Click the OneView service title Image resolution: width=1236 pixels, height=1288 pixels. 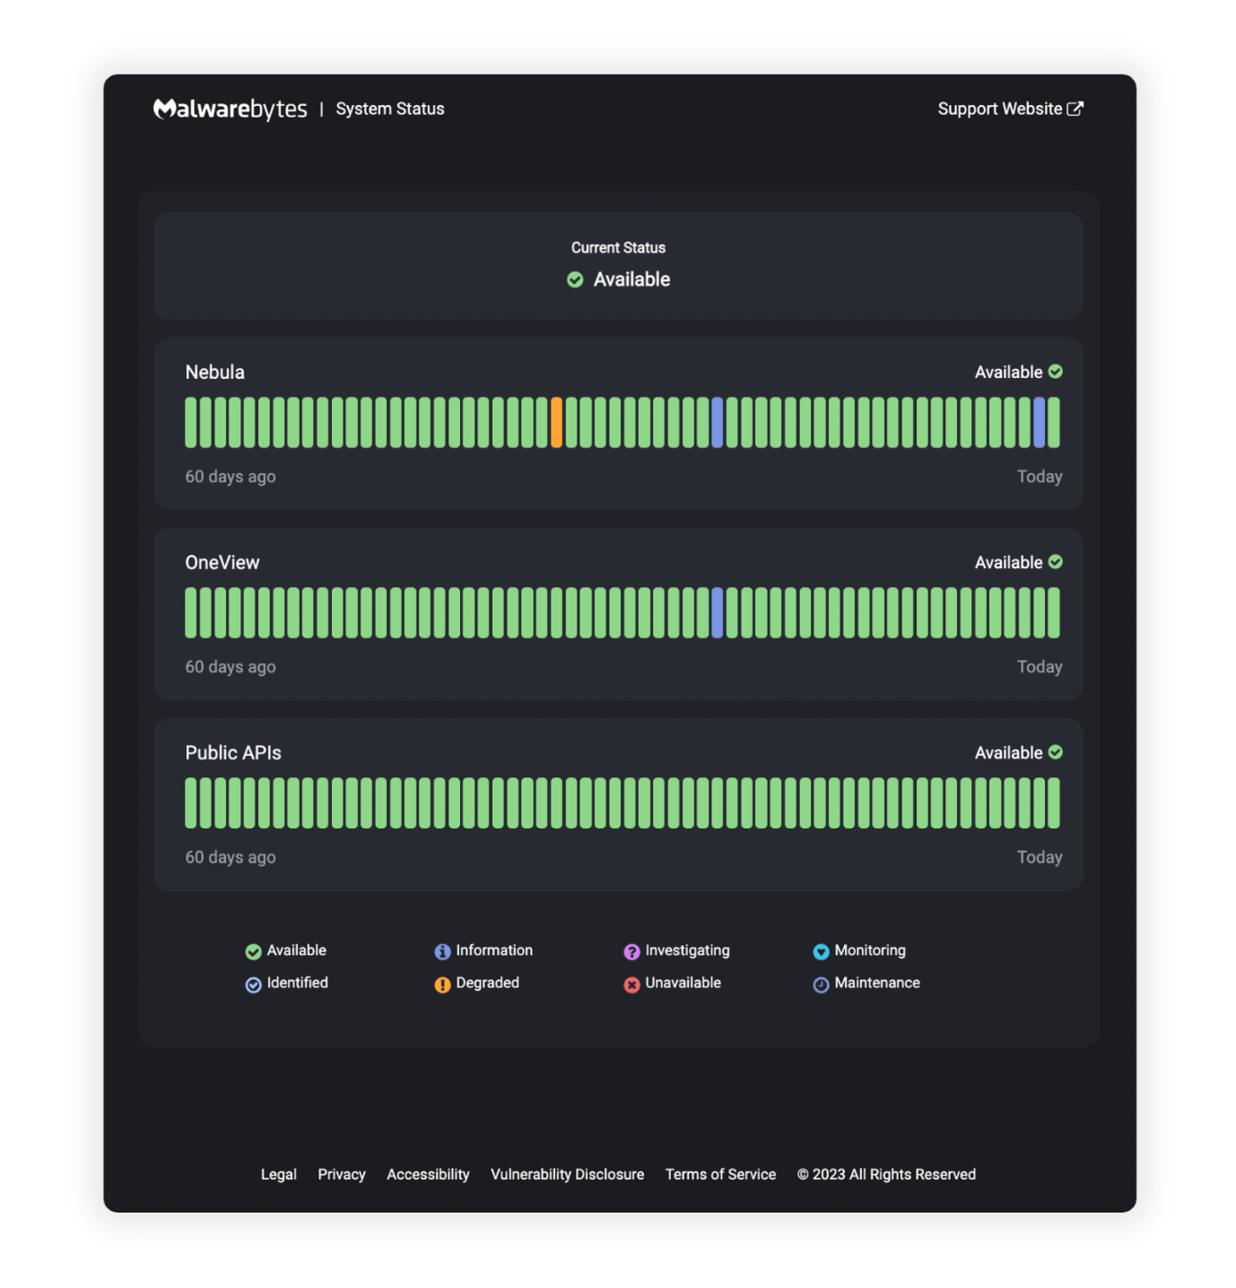coord(222,562)
